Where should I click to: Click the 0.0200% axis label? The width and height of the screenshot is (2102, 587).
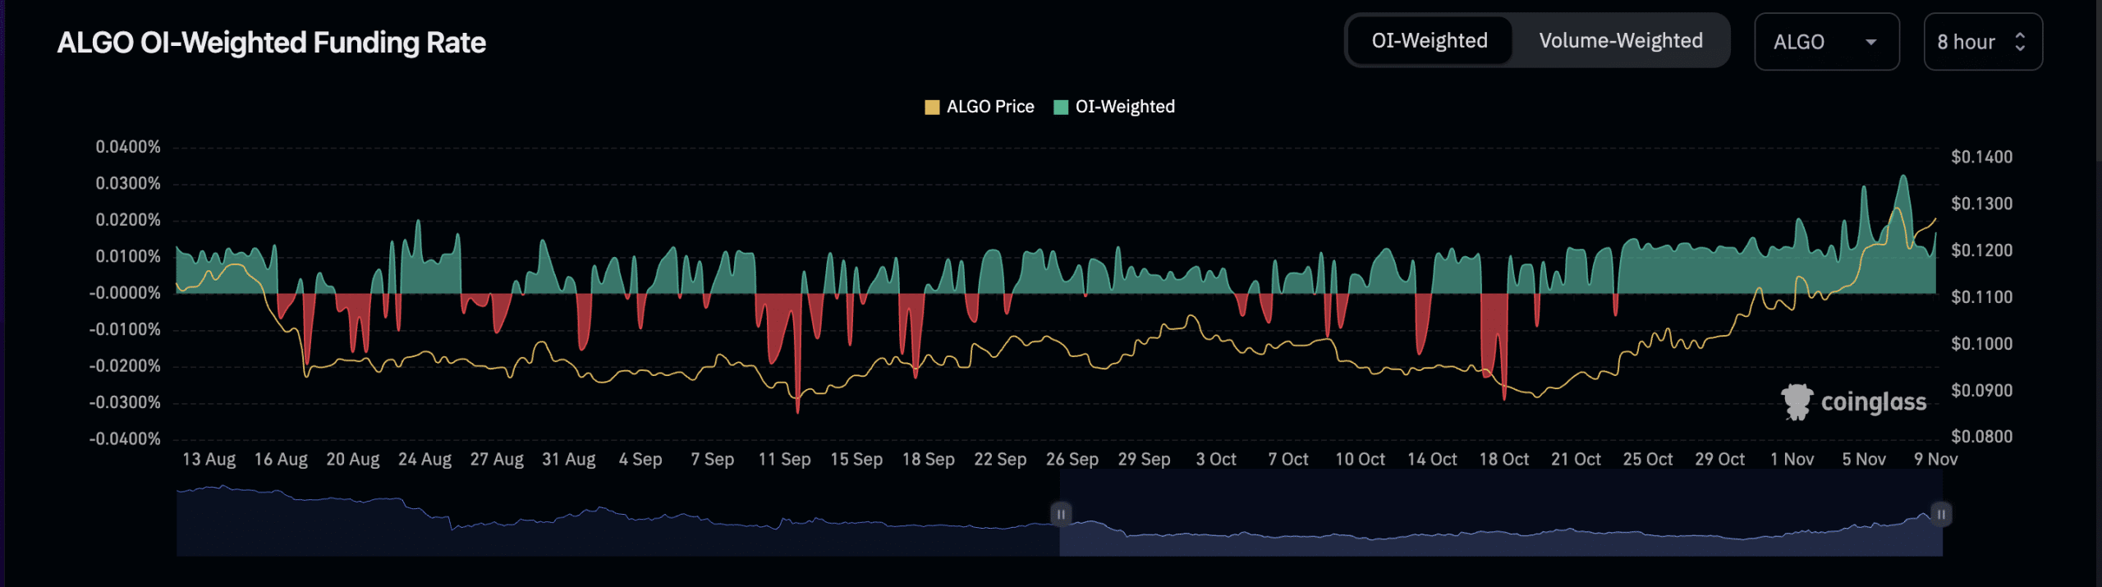[128, 220]
